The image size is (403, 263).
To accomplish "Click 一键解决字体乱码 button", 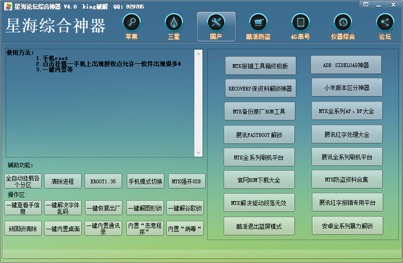I will click(x=63, y=208).
